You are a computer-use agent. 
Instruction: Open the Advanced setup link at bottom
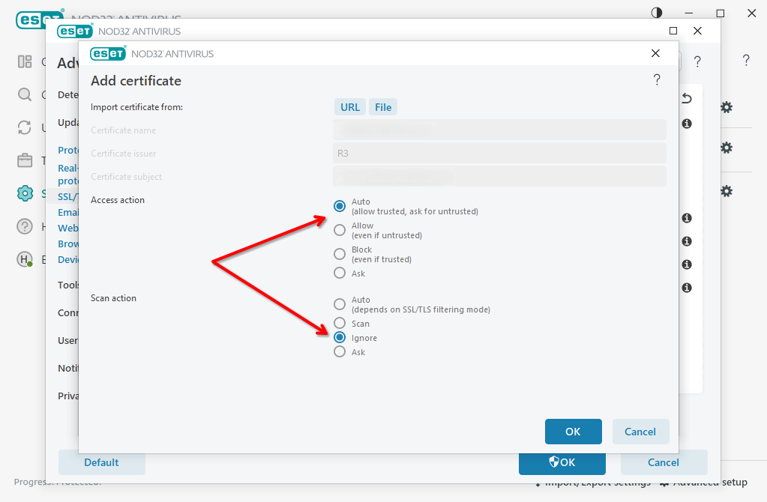[704, 483]
